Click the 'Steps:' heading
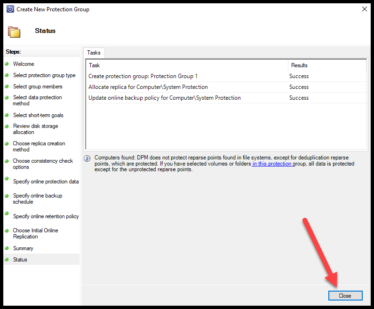Screen dimensions: 374x309 coord(13,52)
